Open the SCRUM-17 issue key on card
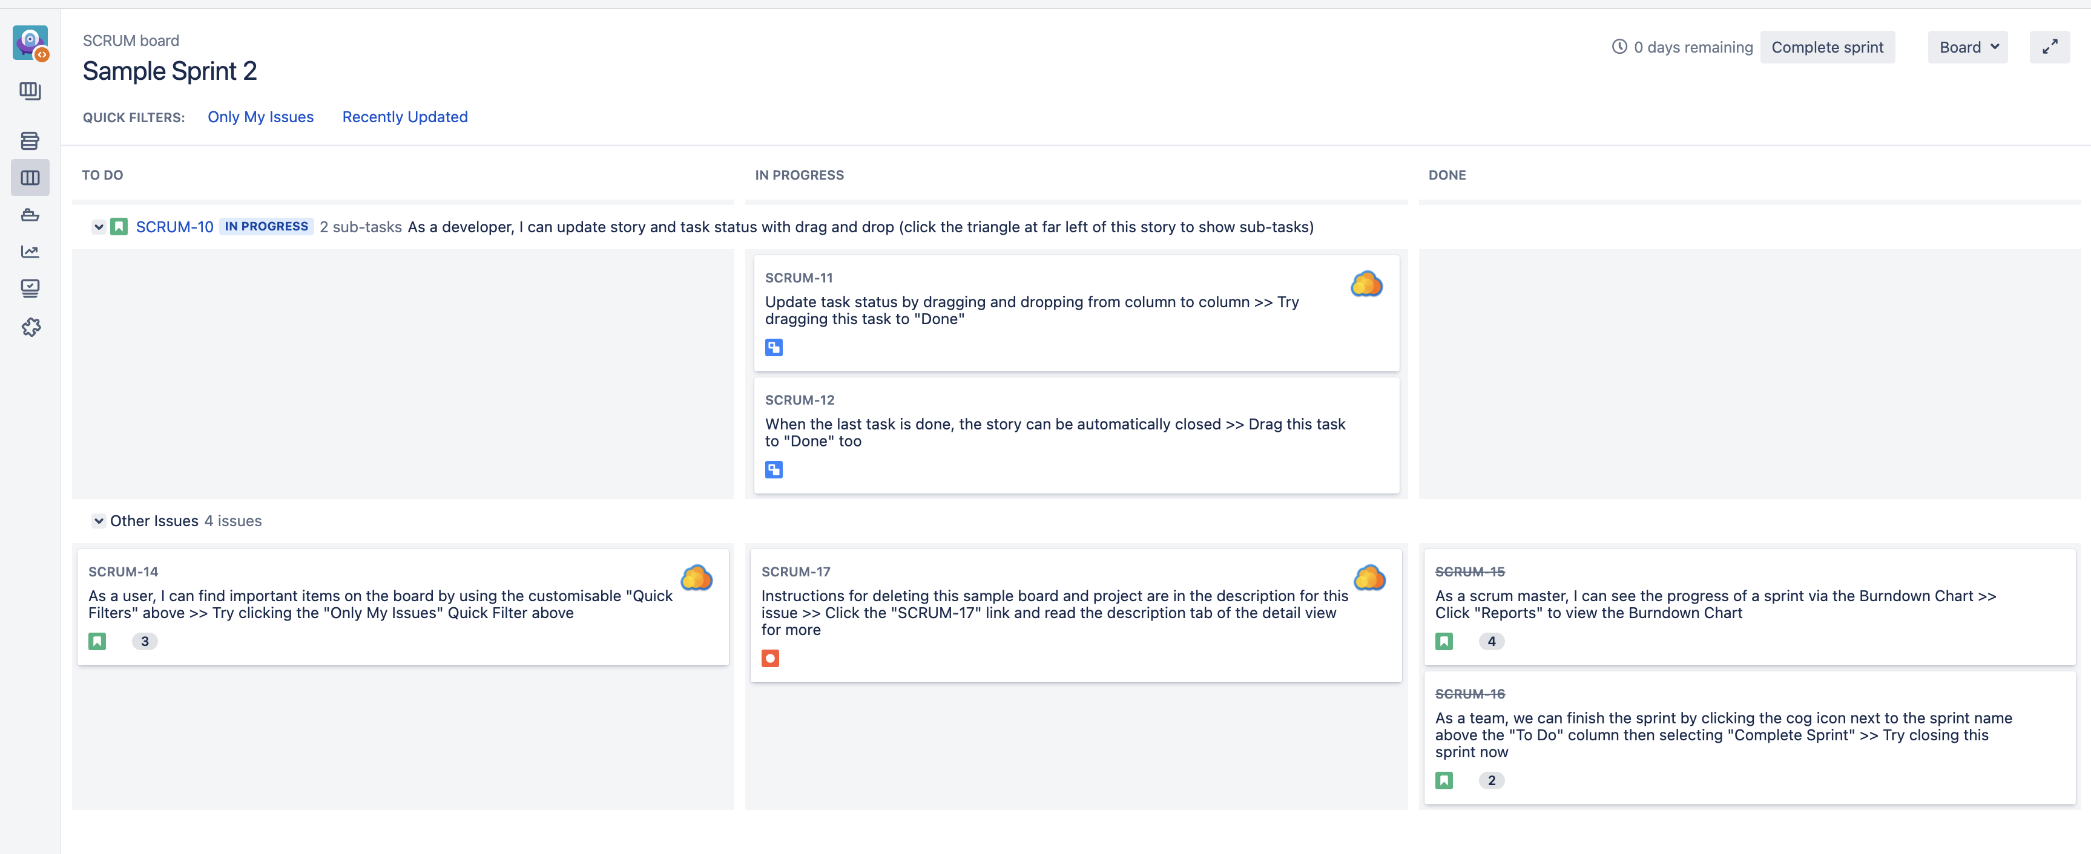The image size is (2091, 854). pos(795,572)
